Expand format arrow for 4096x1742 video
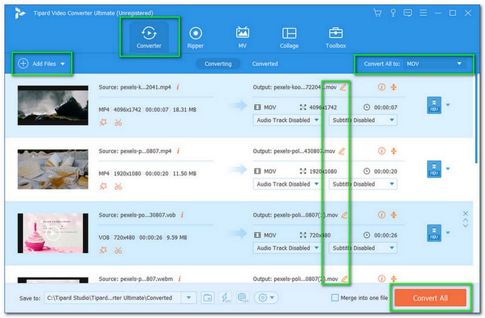This screenshot has height=318, width=485. point(448,105)
